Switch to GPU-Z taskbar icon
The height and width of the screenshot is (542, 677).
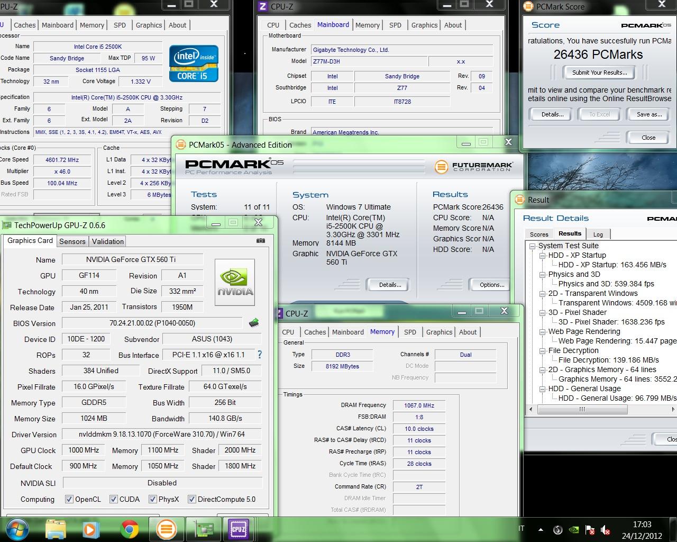(203, 529)
